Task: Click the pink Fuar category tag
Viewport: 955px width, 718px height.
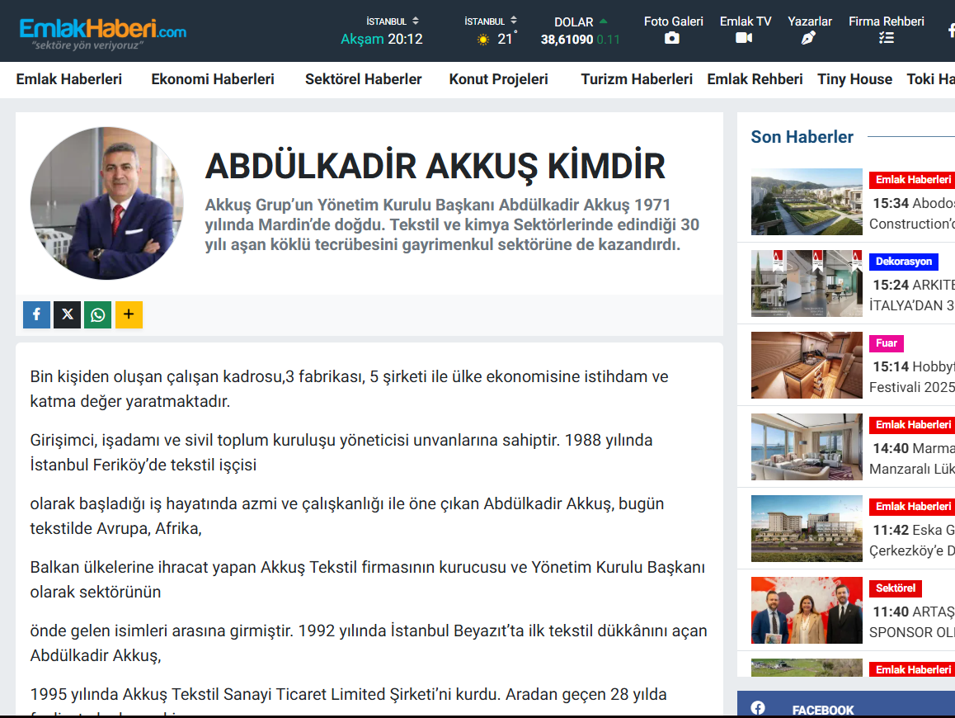Action: (x=886, y=343)
